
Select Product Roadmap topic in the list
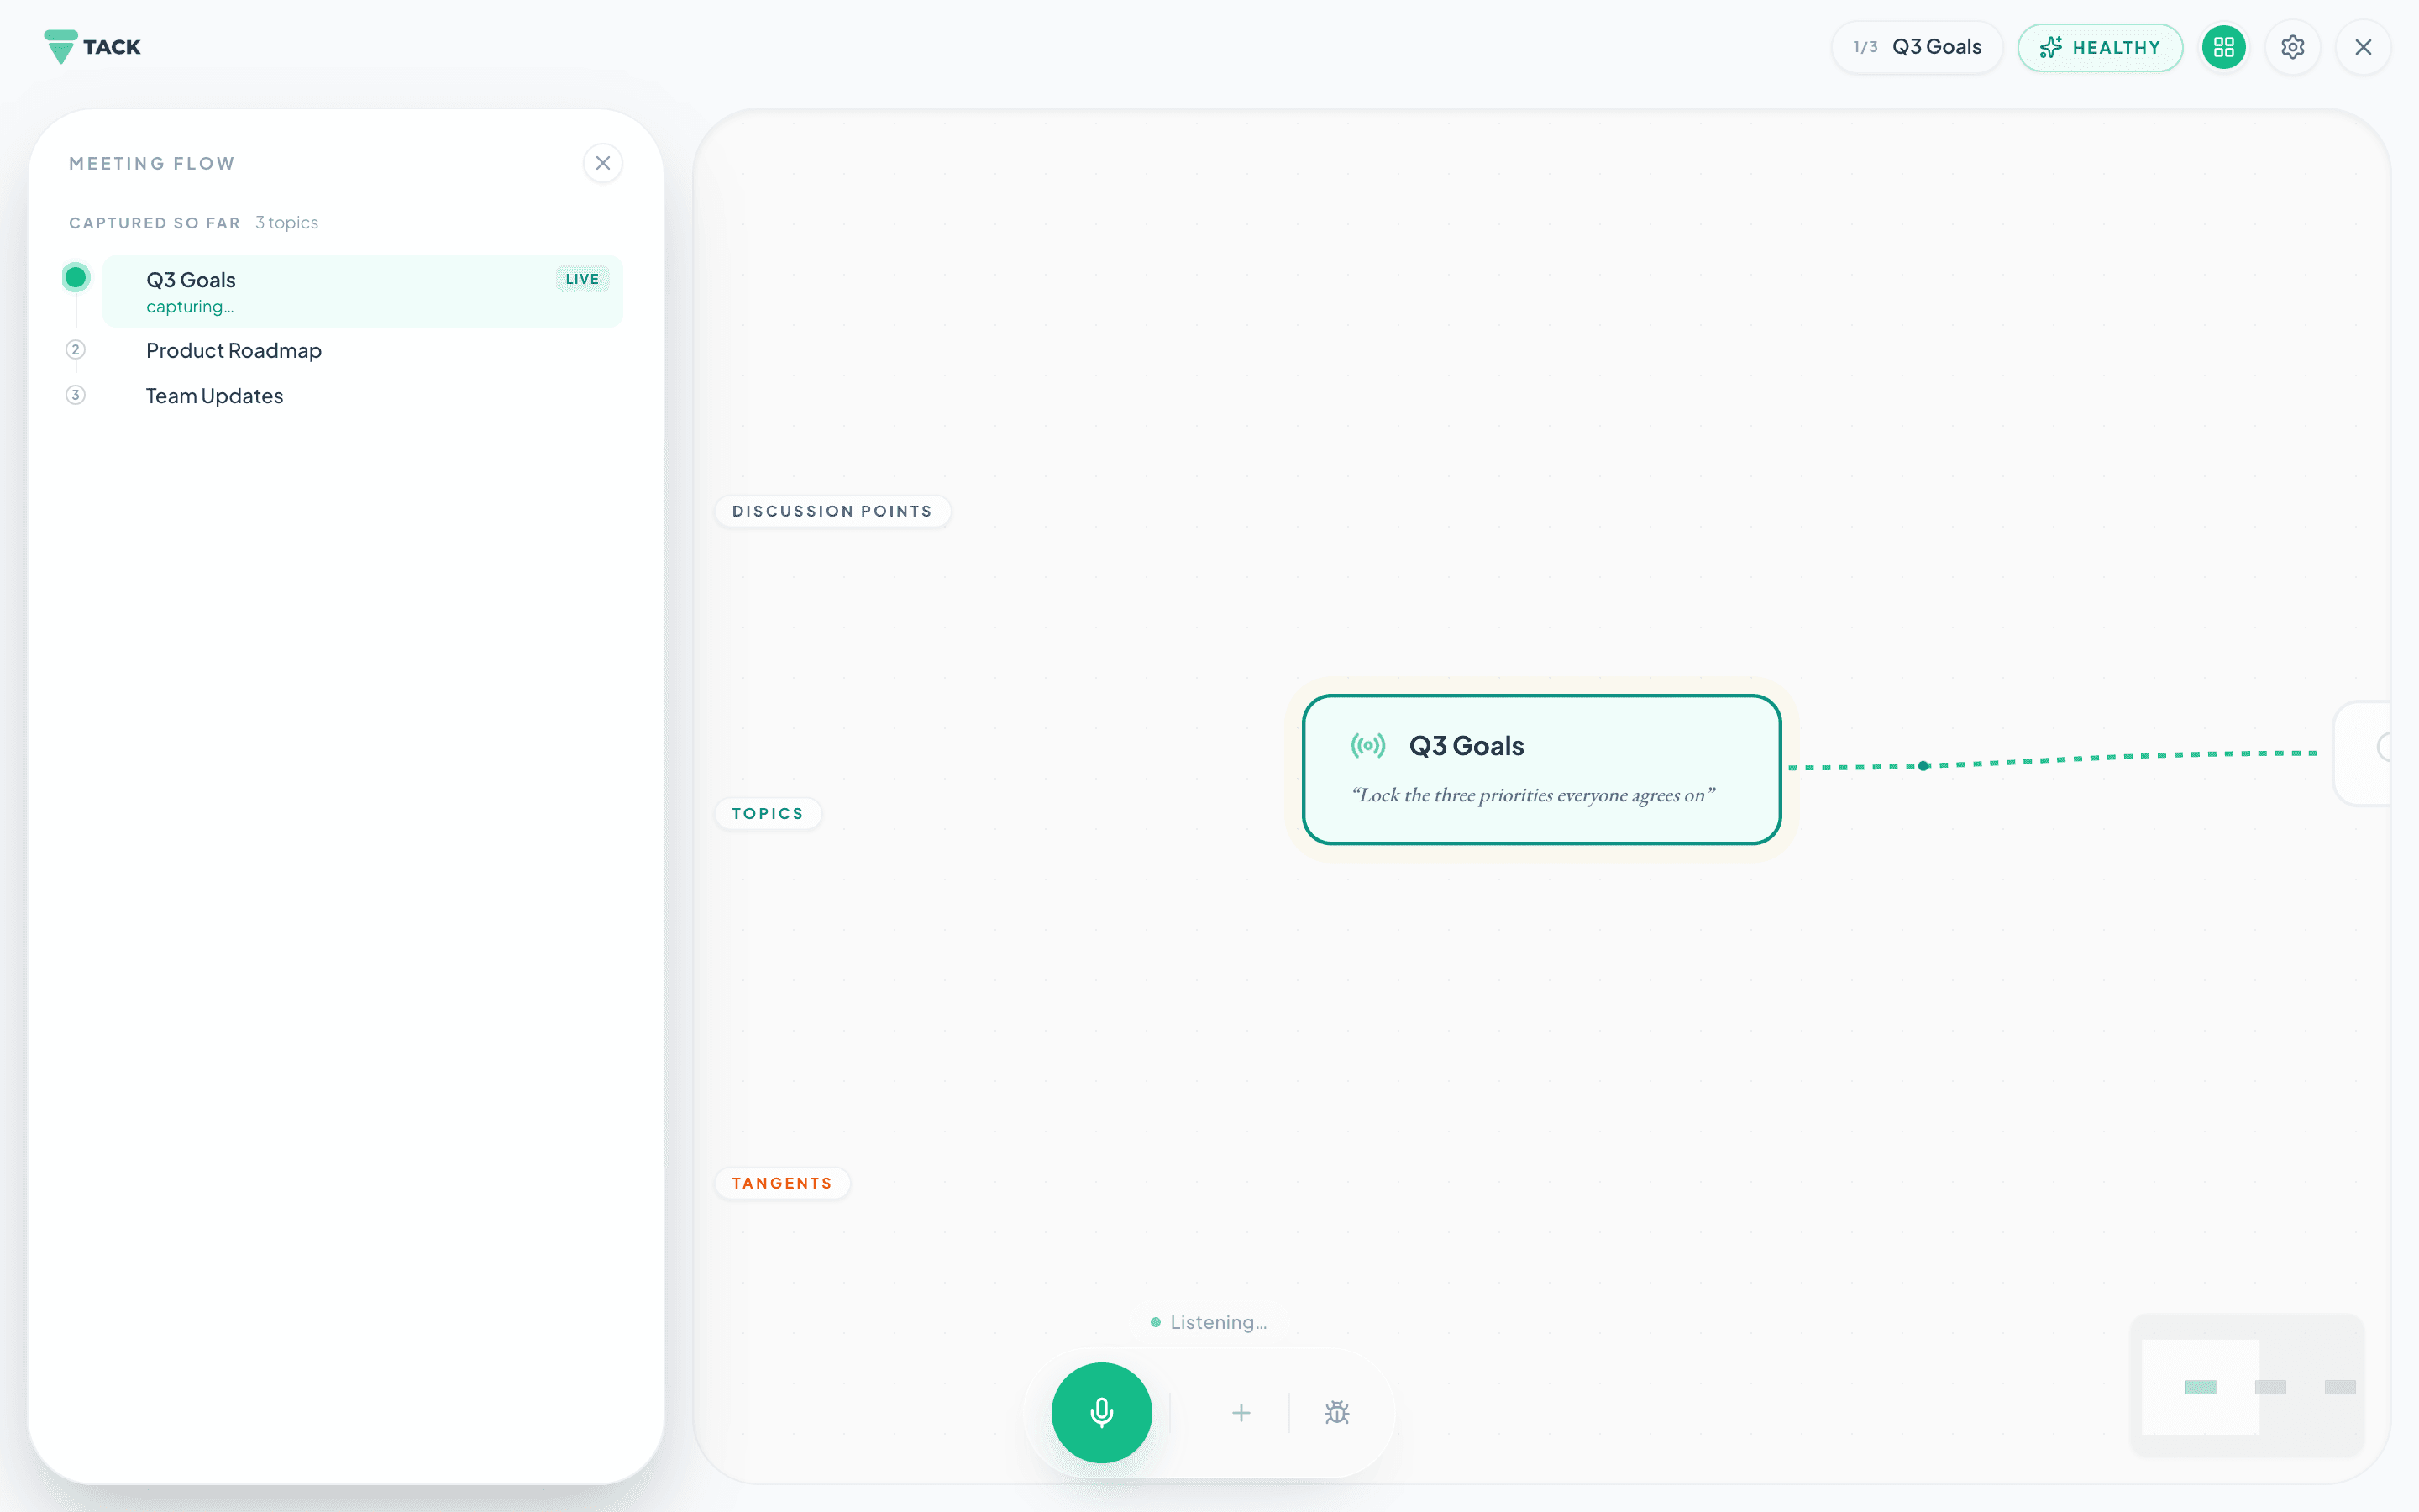[x=234, y=350]
